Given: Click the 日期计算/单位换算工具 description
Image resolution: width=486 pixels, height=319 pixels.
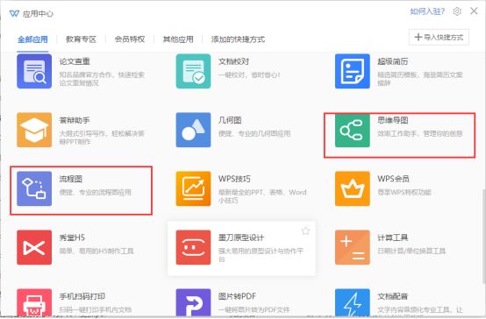Looking at the screenshot, I should click(x=411, y=252).
